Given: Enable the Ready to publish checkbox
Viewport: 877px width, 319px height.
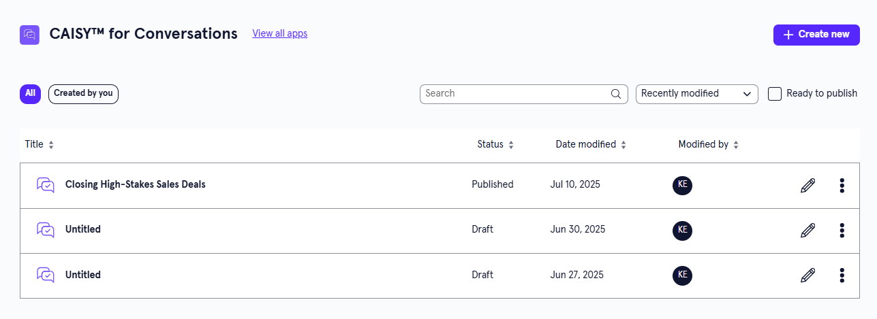Looking at the screenshot, I should (775, 94).
